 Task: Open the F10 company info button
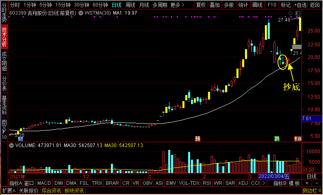(272, 5)
